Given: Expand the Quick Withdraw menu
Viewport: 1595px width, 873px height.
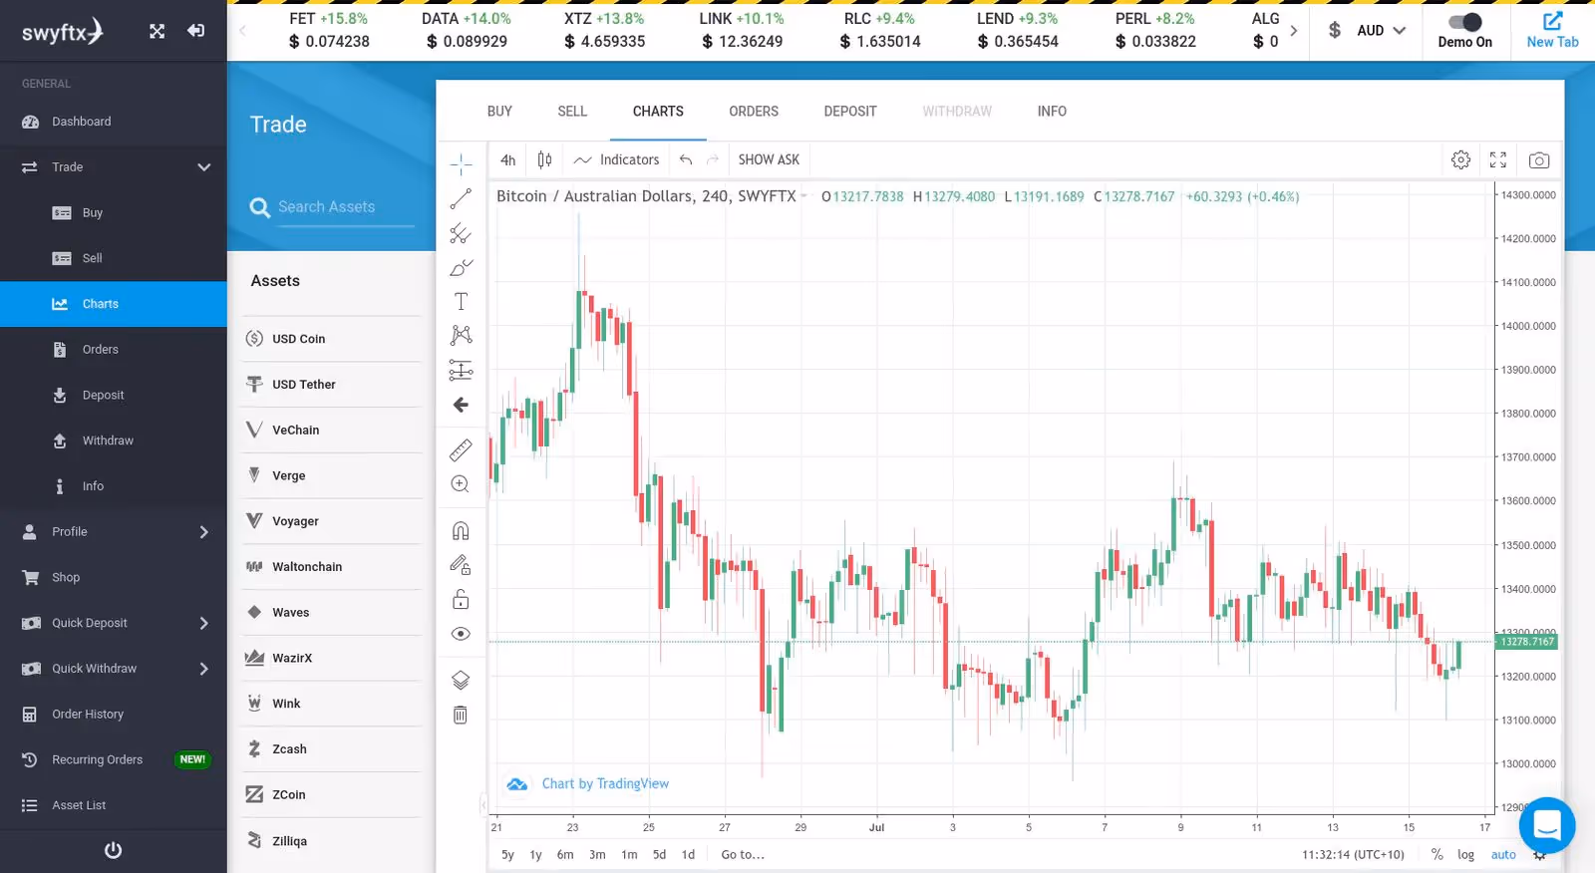Looking at the screenshot, I should tap(204, 669).
